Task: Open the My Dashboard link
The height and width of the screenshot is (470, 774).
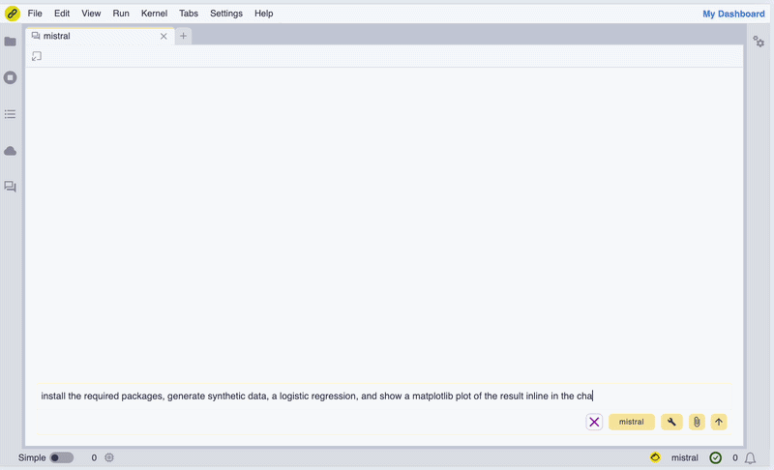Action: click(733, 14)
